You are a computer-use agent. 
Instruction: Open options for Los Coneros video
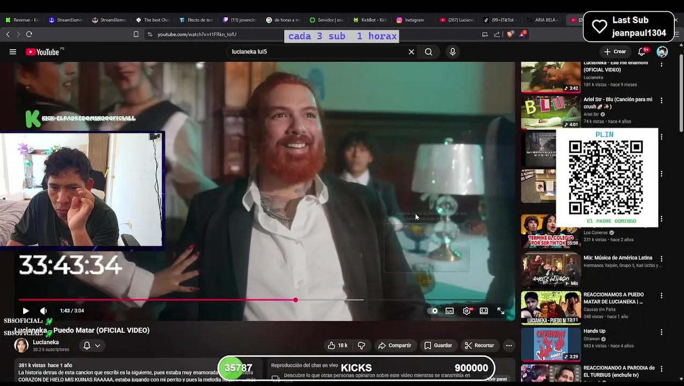click(661, 219)
